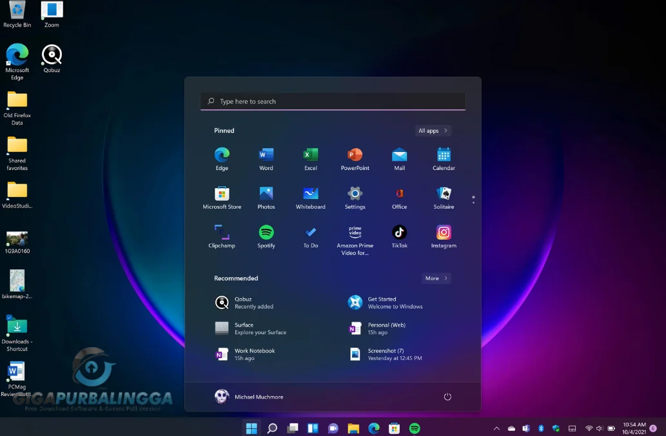The height and width of the screenshot is (436, 666).
Task: Click touch keyboard tray icon
Action: pyautogui.click(x=572, y=428)
